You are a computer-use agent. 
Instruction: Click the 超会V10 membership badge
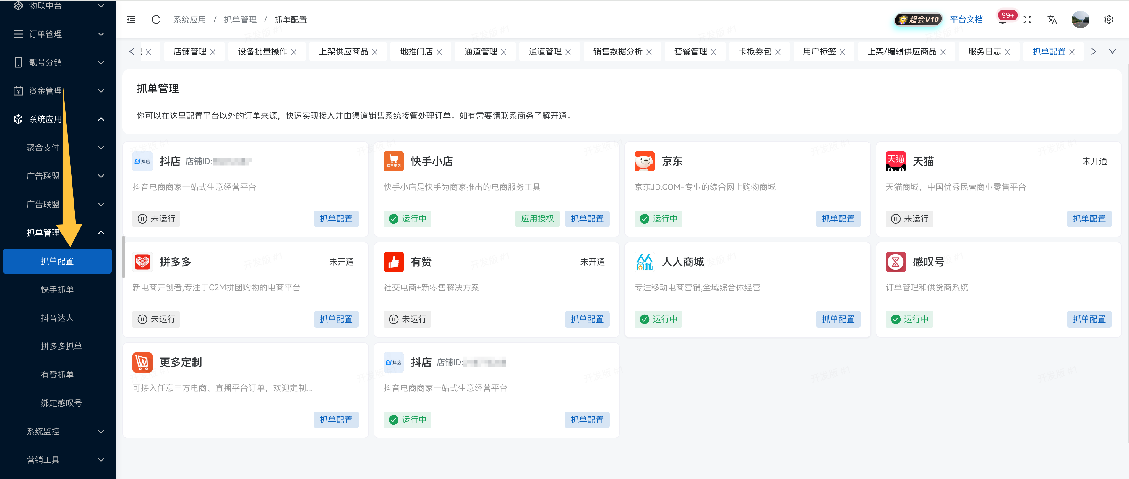click(918, 19)
